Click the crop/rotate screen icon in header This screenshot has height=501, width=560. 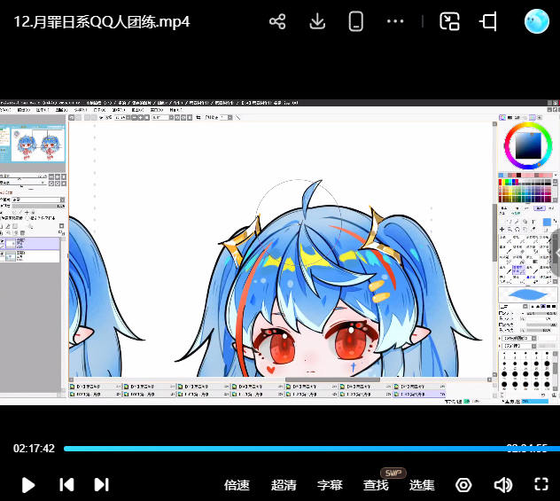coord(488,21)
